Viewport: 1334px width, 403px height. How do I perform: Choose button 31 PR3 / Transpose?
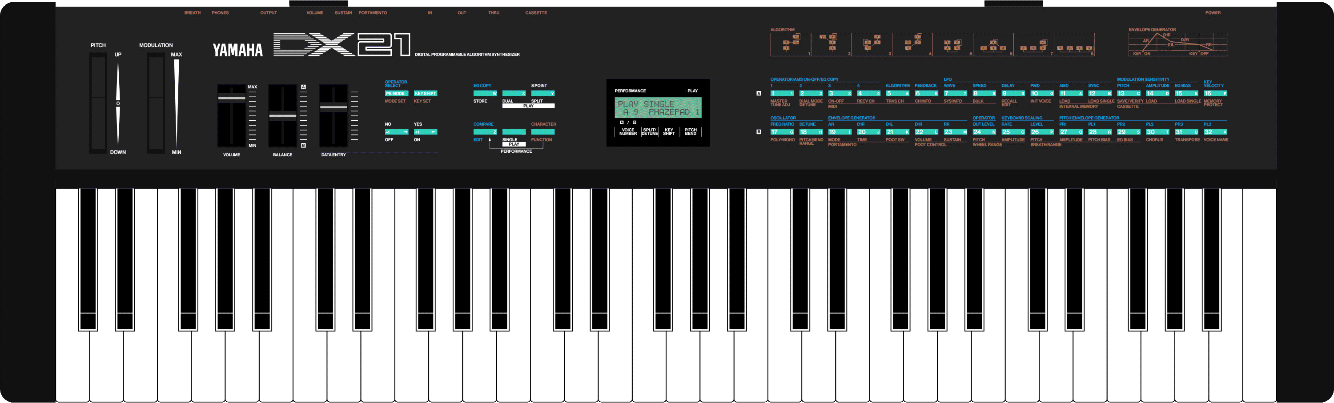click(1186, 132)
